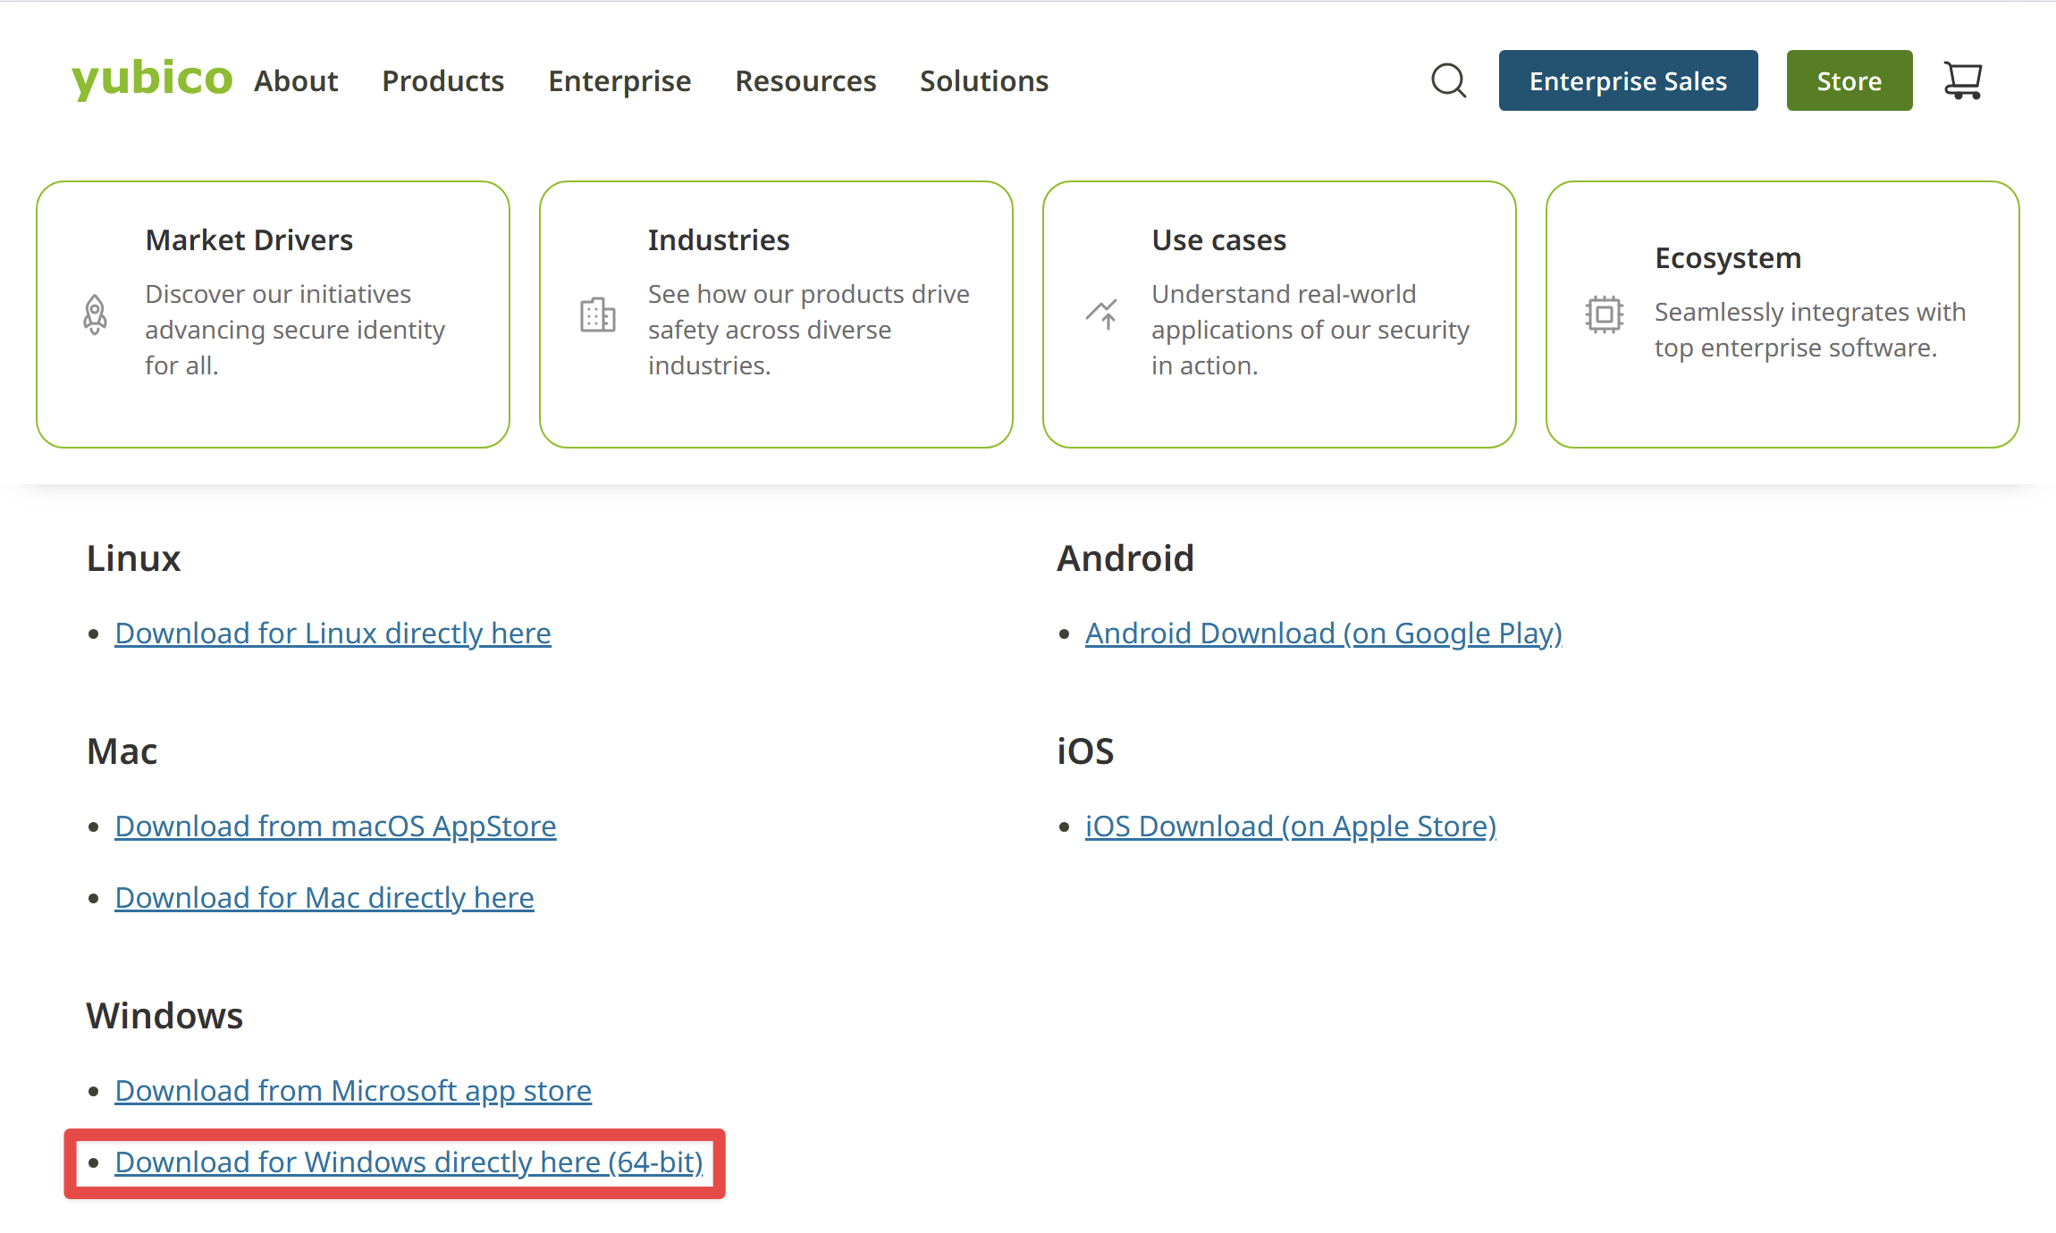Click the Yubico logo
This screenshot has height=1233, width=2056.
152,79
